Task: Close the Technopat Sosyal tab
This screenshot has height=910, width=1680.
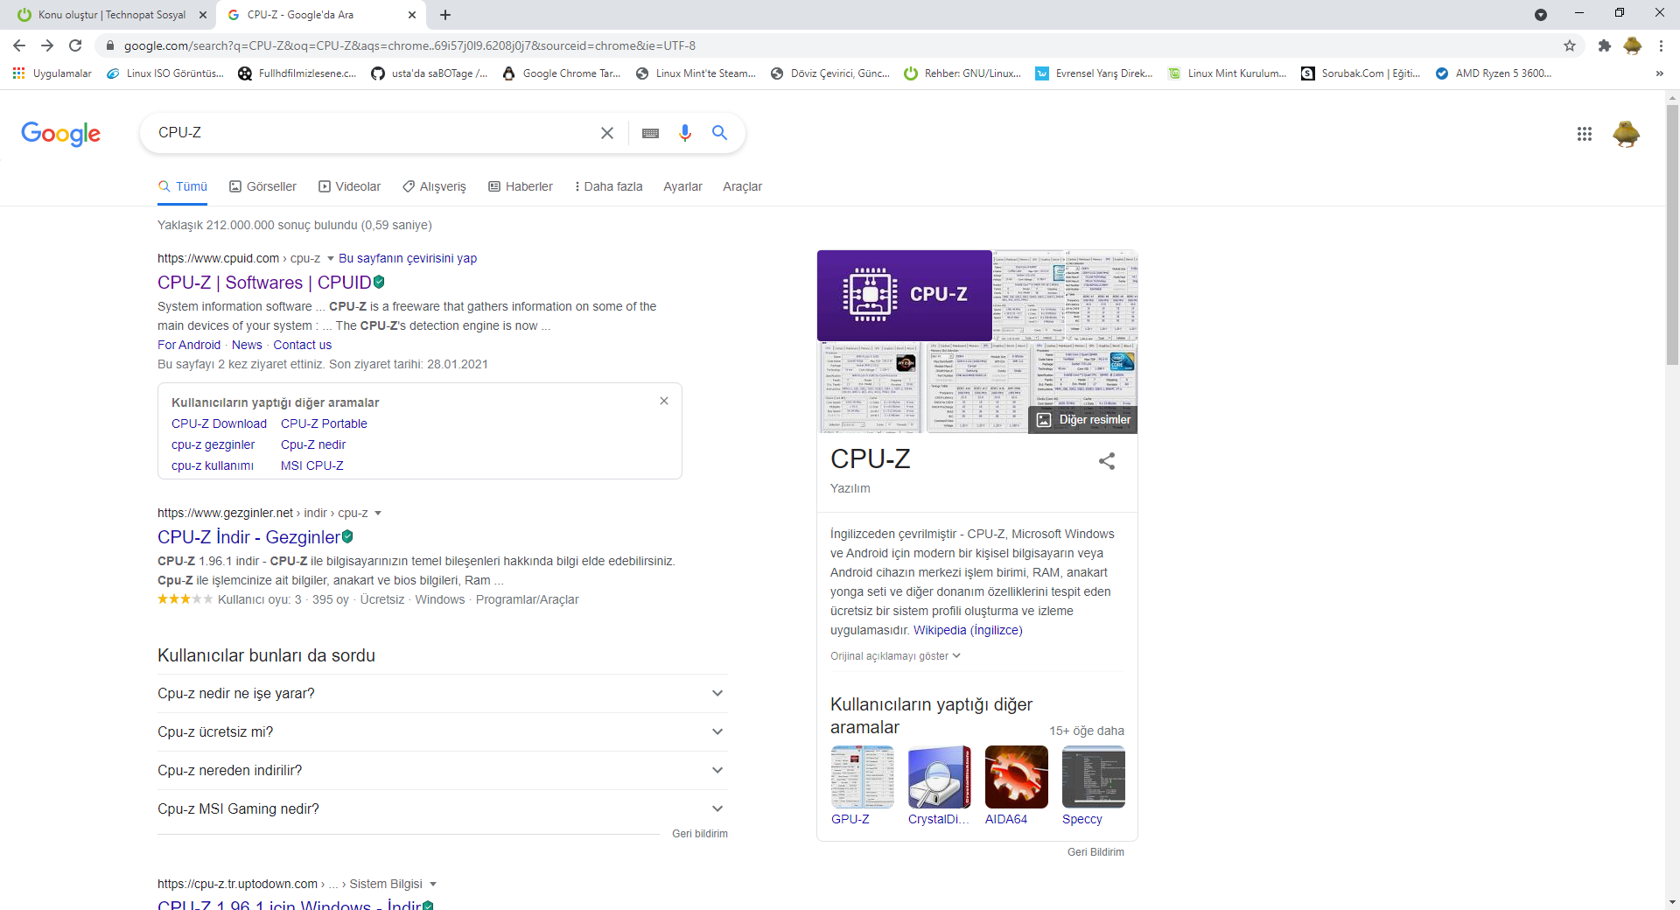Action: [x=202, y=15]
